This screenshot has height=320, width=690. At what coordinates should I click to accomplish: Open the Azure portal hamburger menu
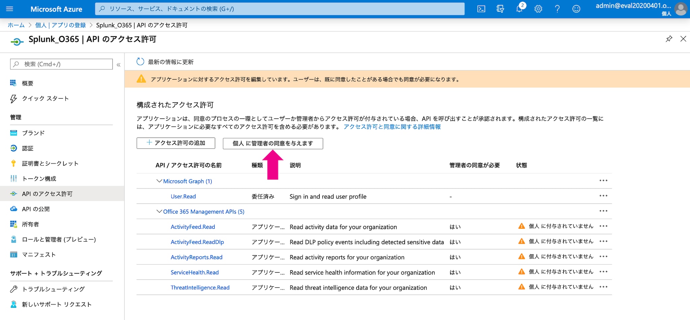(9, 9)
